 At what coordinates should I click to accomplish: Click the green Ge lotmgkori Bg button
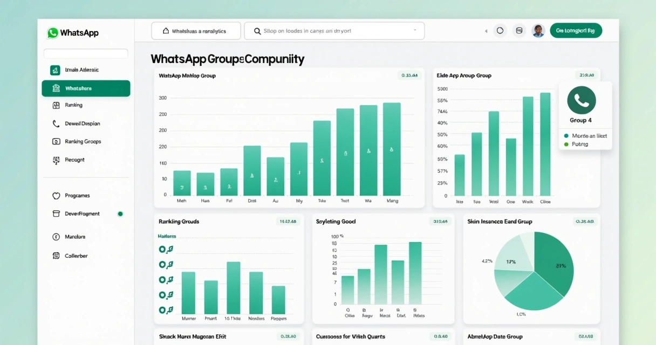point(576,31)
